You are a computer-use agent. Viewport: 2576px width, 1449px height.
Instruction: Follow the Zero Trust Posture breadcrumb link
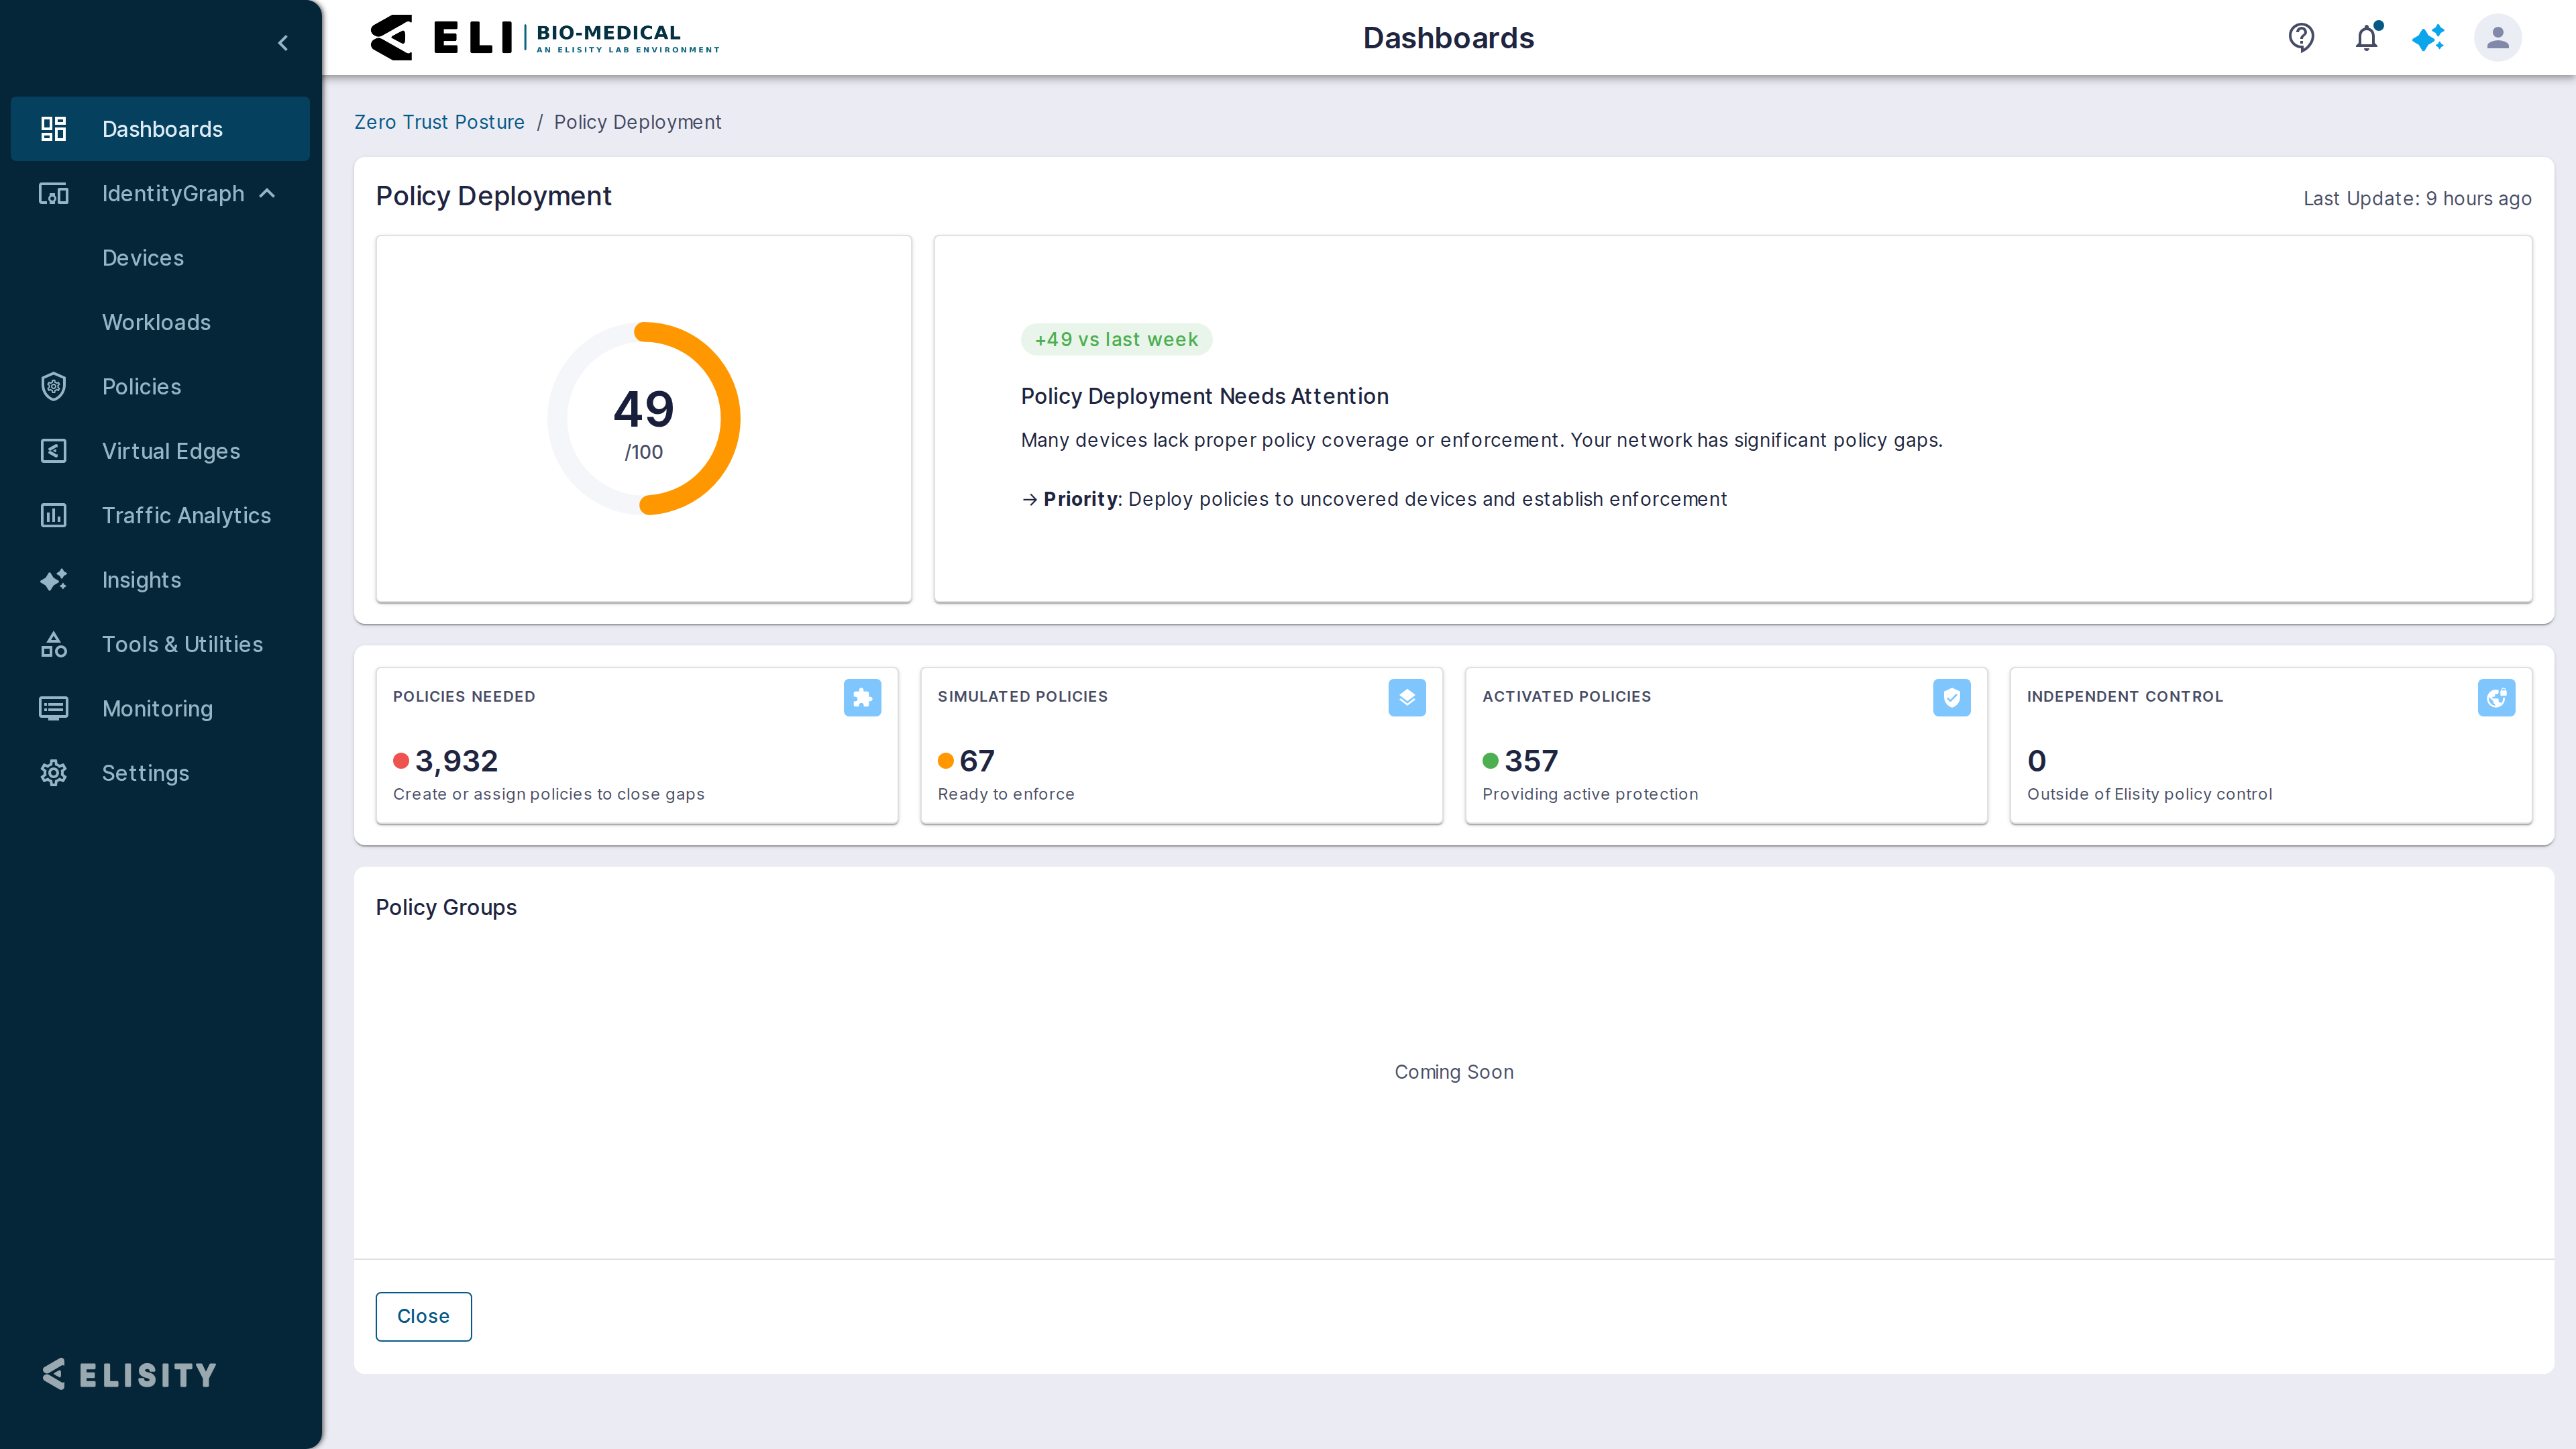click(x=439, y=122)
